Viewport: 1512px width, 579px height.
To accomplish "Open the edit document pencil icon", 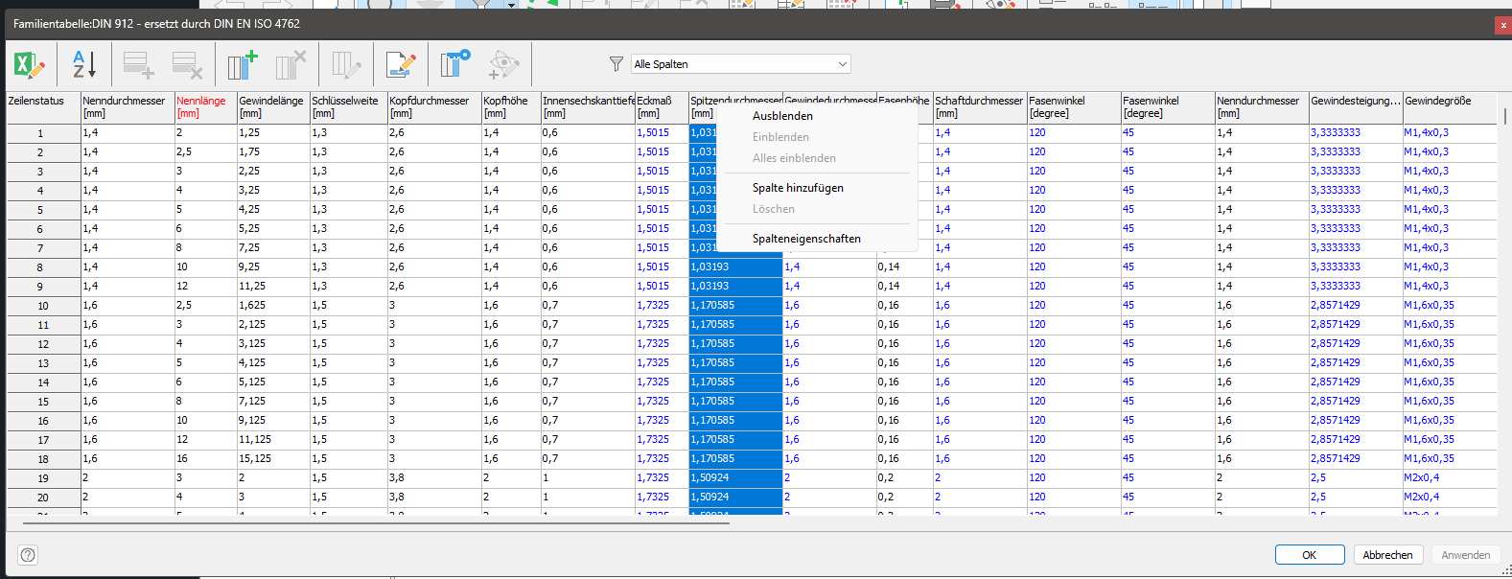I will [x=401, y=65].
